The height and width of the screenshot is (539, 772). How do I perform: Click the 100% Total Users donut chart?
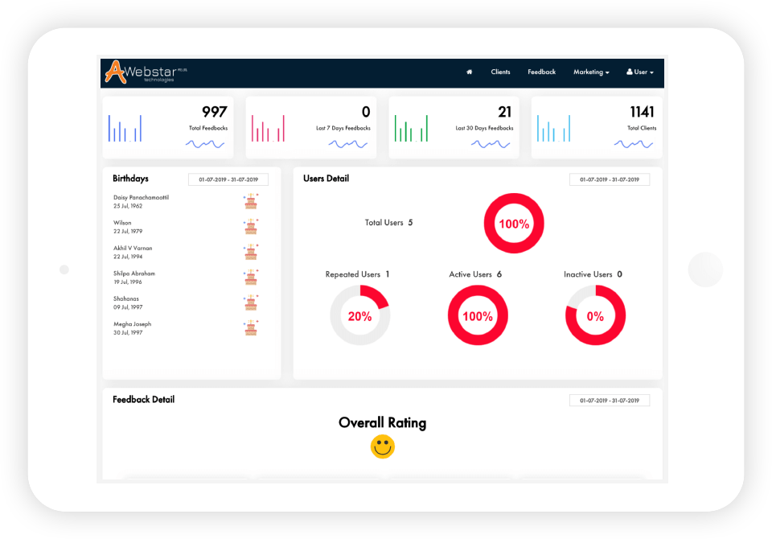pyautogui.click(x=514, y=224)
